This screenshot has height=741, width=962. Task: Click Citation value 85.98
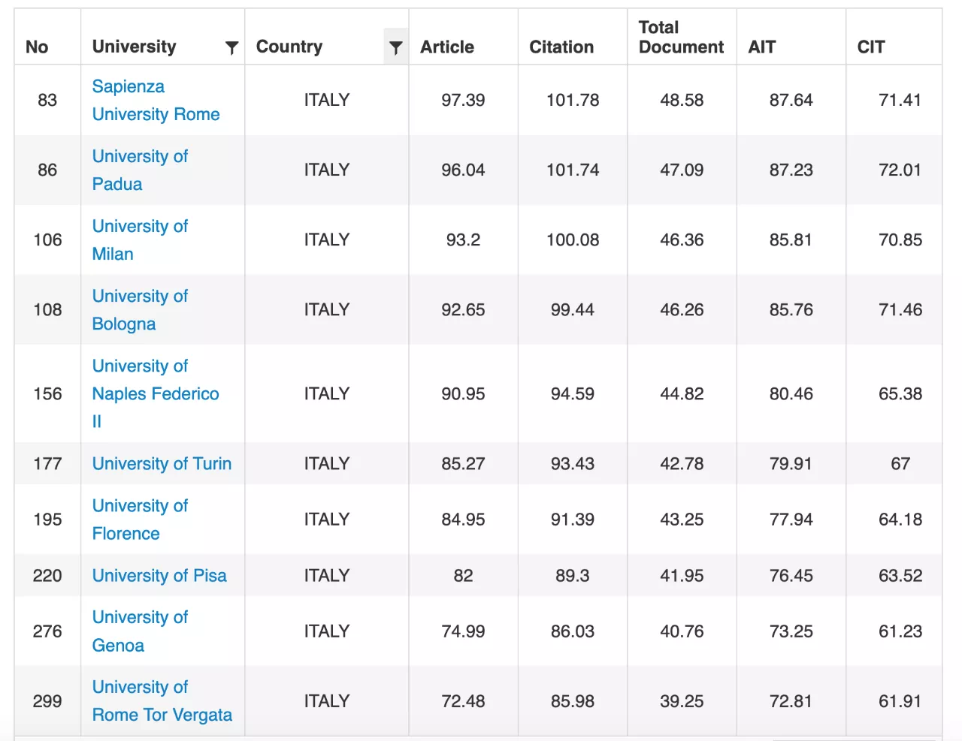[x=573, y=700]
